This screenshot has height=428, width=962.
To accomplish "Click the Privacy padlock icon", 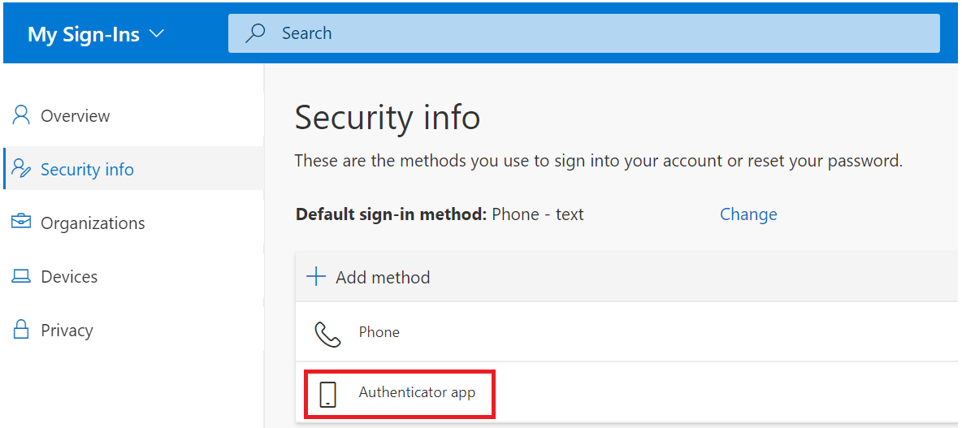I will (21, 330).
